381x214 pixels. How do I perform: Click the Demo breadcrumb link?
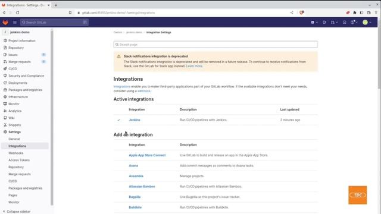[x=118, y=32]
